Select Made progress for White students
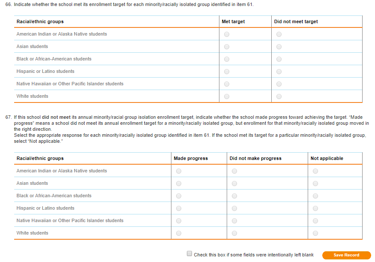Viewport: 375px width, 262px height. tap(179, 233)
